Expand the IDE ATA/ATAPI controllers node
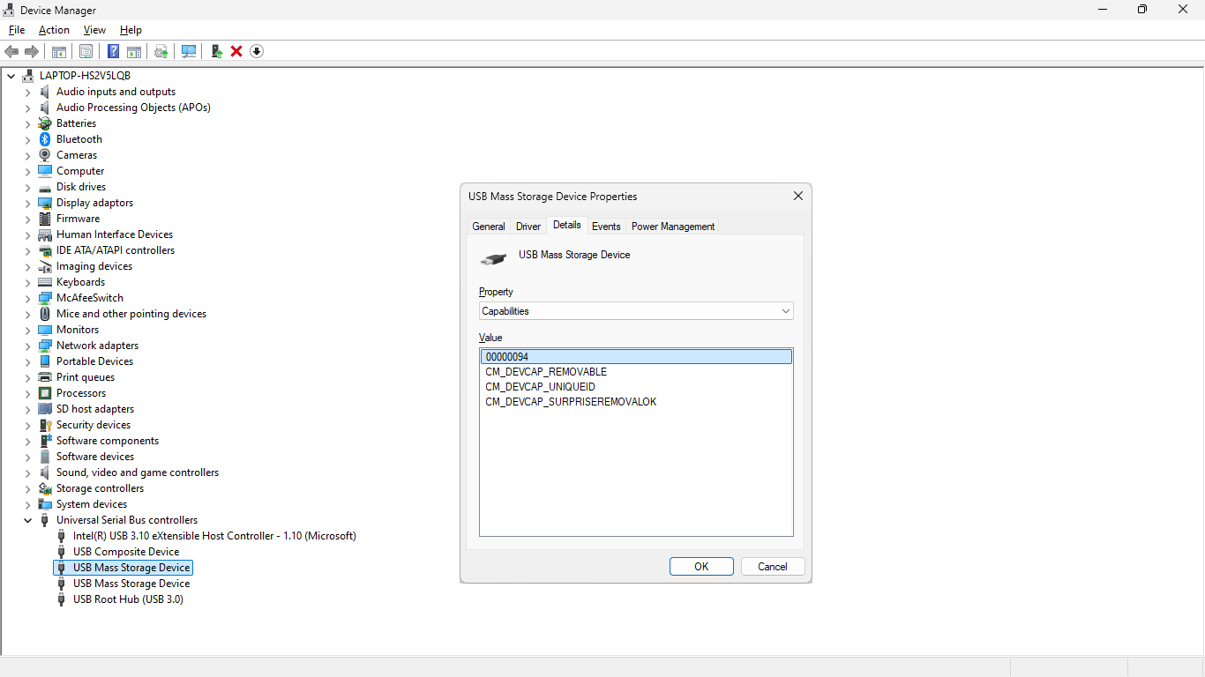This screenshot has width=1205, height=677. [x=28, y=250]
